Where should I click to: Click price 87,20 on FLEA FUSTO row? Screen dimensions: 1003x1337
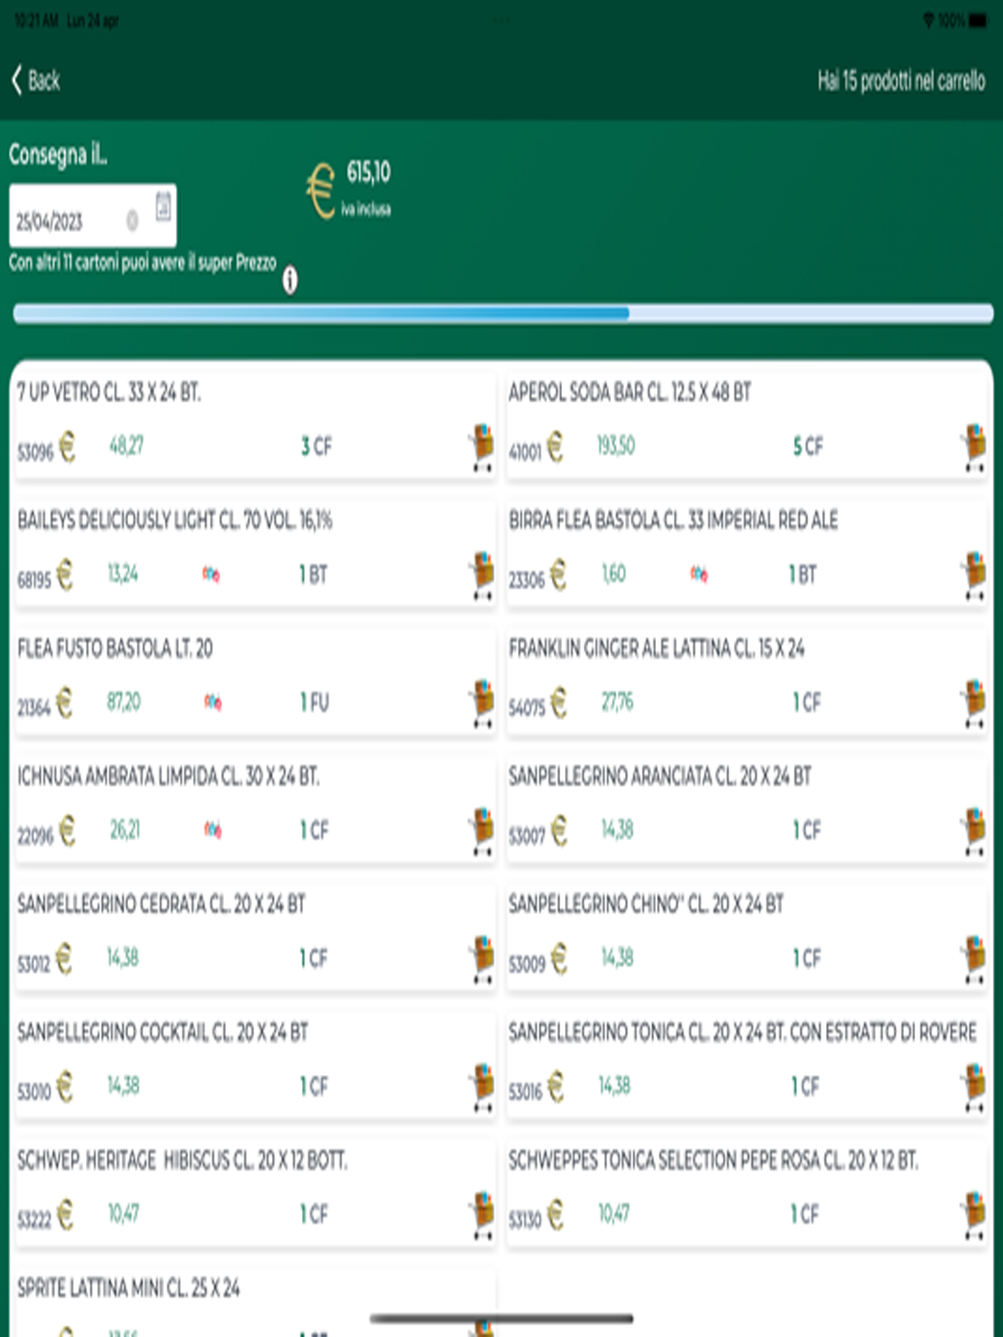point(124,702)
